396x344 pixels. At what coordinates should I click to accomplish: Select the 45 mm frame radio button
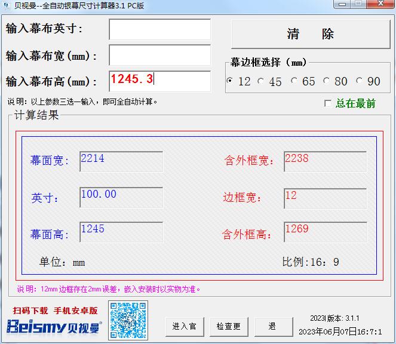point(260,81)
